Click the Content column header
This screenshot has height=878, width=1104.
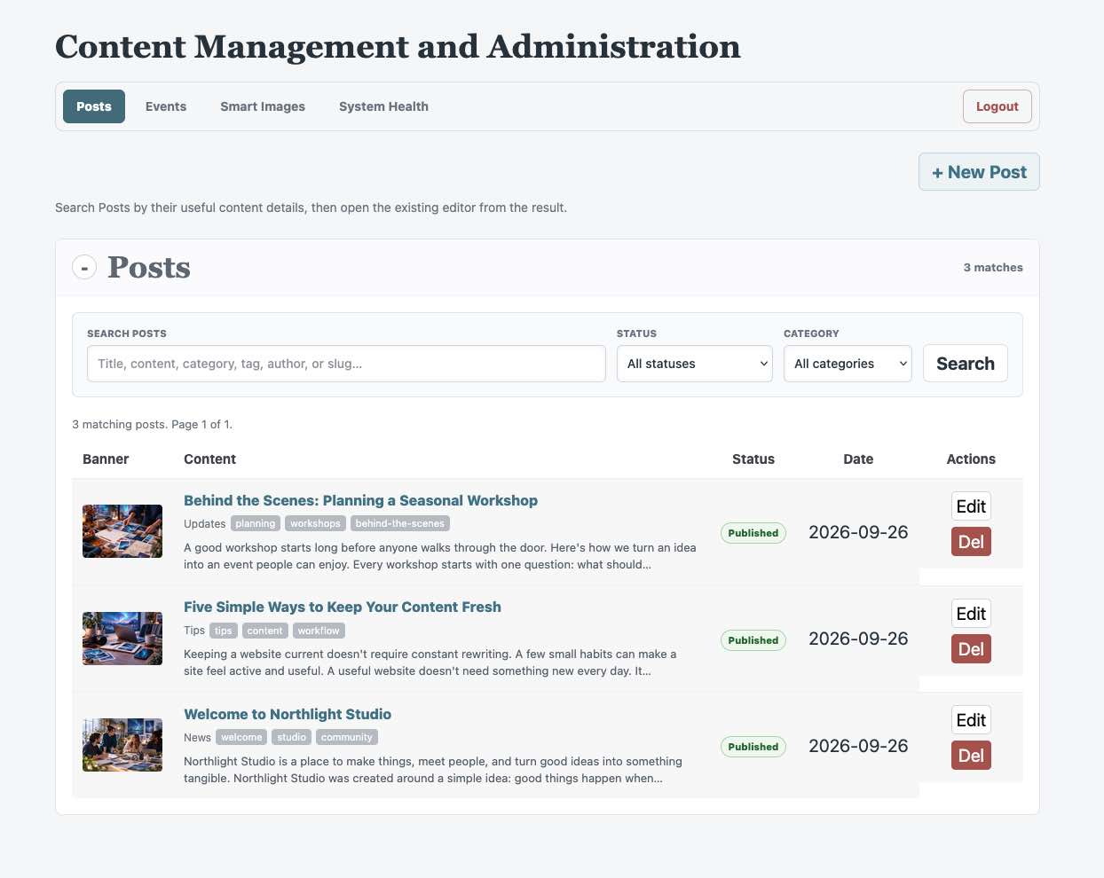pos(209,459)
